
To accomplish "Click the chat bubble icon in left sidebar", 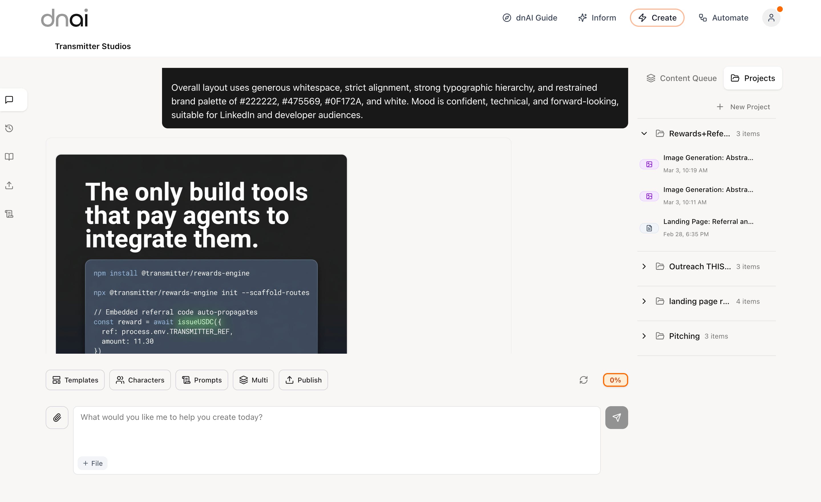I will tap(9, 100).
